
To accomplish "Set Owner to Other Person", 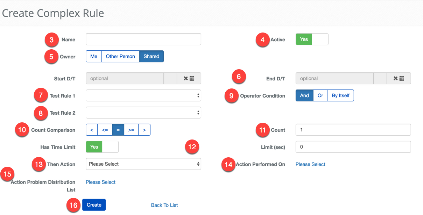I will coord(120,57).
